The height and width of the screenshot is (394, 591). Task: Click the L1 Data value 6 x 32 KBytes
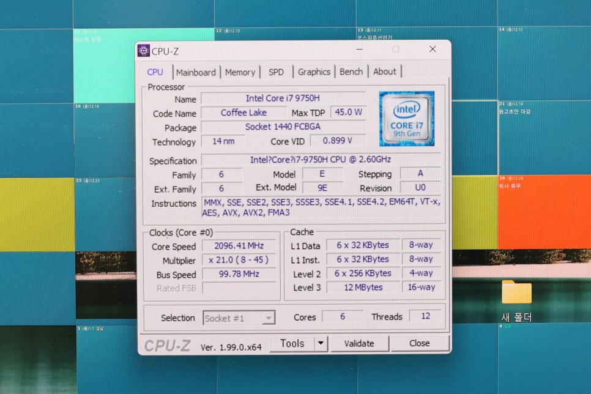click(363, 245)
